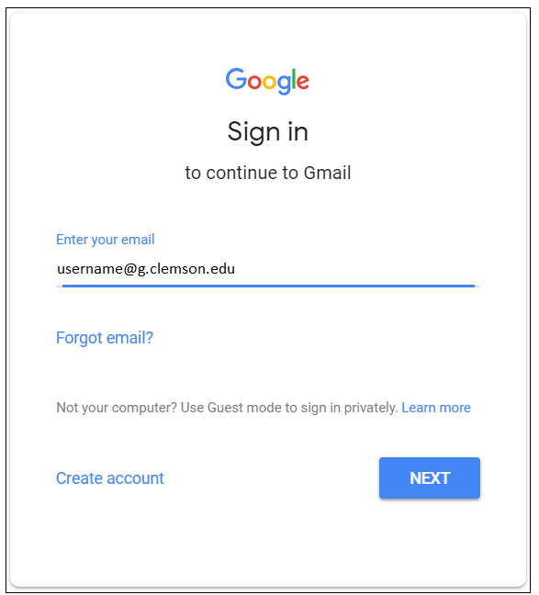The width and height of the screenshot is (539, 595).
Task: Click the green l in Google logo
Action: tap(294, 79)
